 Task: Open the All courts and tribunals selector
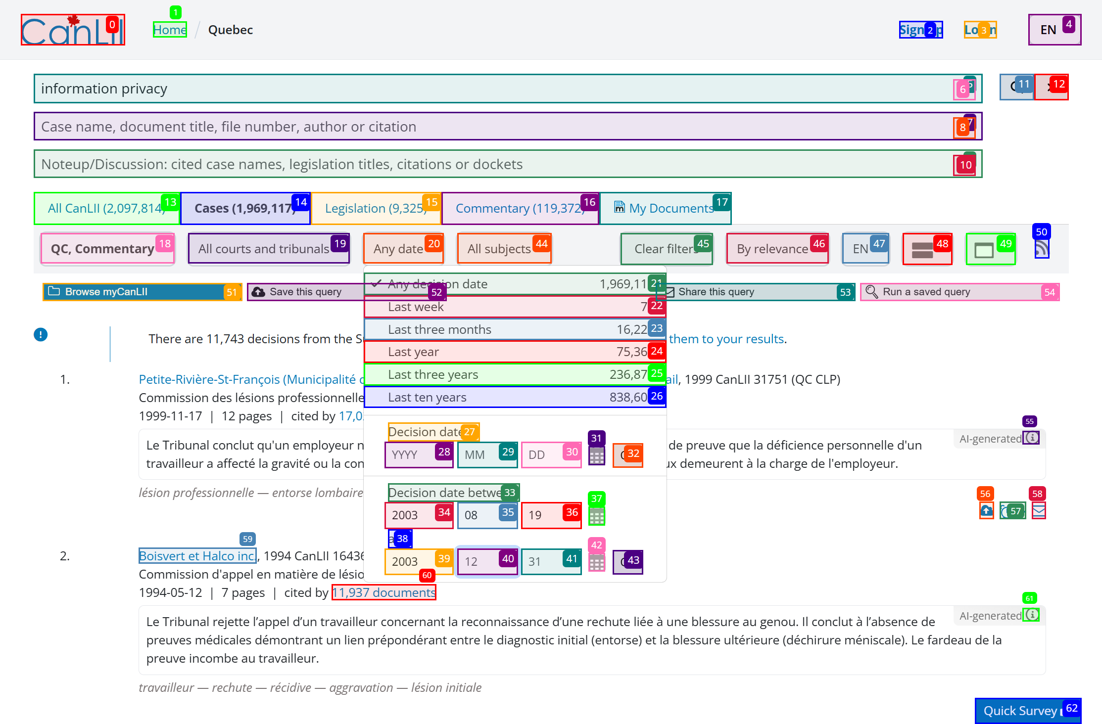(x=268, y=249)
